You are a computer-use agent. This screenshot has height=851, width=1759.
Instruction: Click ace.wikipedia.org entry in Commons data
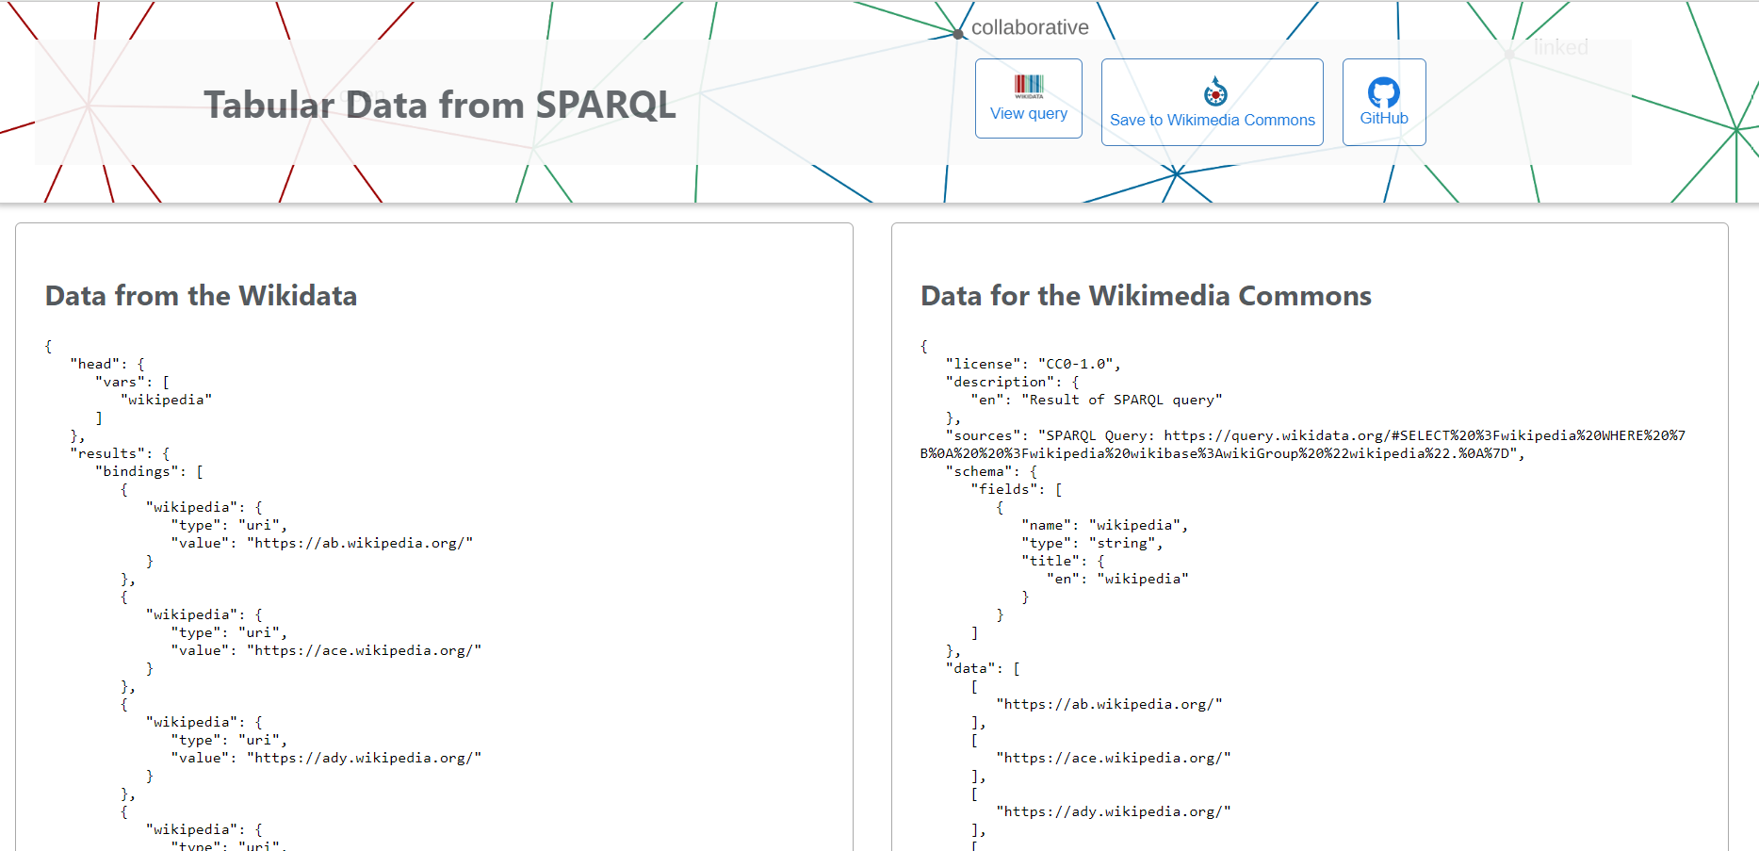1114,758
